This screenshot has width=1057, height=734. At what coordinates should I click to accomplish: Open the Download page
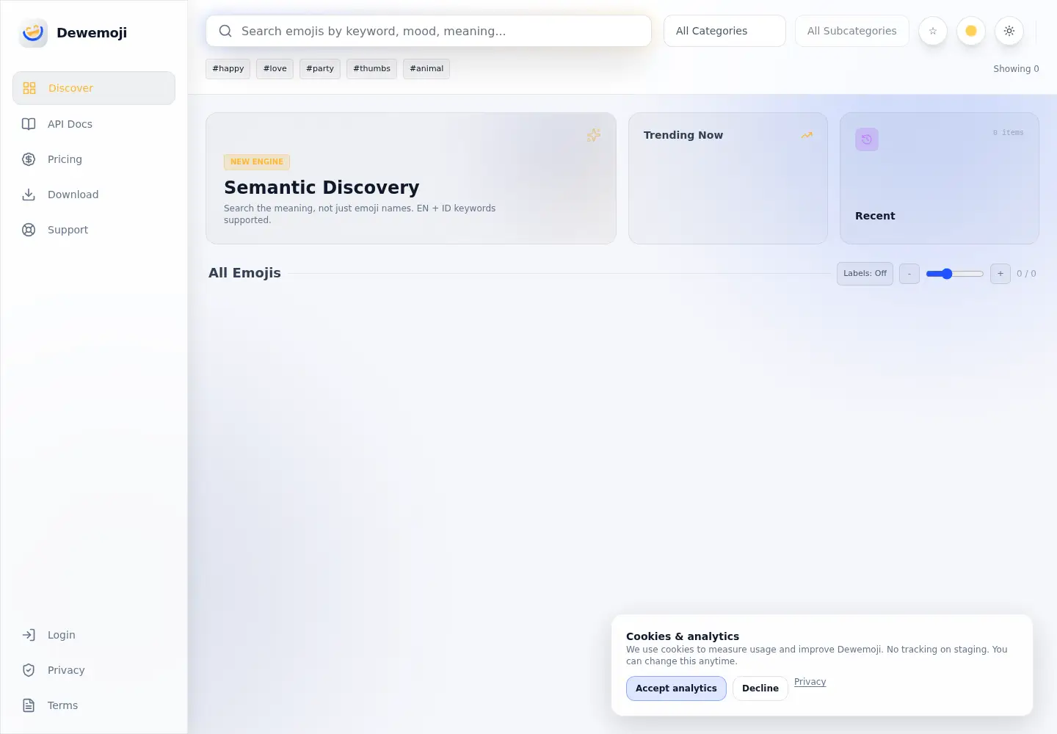coord(94,195)
